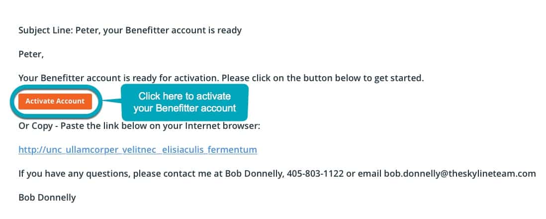Click the 'Or Copy - Paste the link' instruction
Screen dimensions: 546x219
[x=139, y=126]
